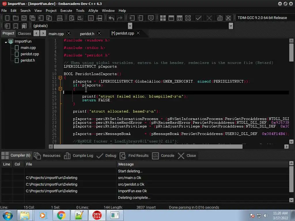Run syntax check with the checkmark icon

coord(198,18)
